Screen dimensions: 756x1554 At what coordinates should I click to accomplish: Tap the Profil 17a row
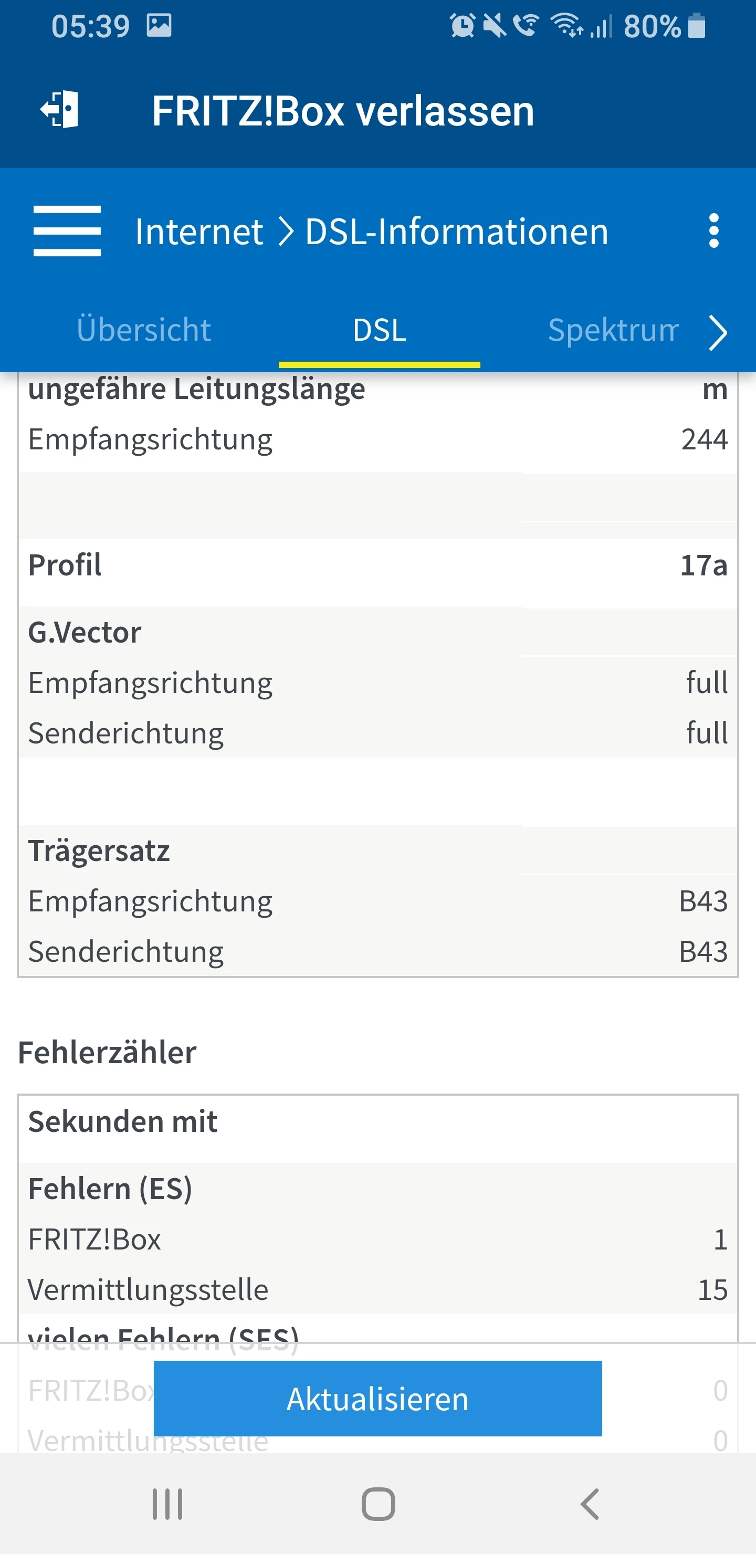coord(377,565)
